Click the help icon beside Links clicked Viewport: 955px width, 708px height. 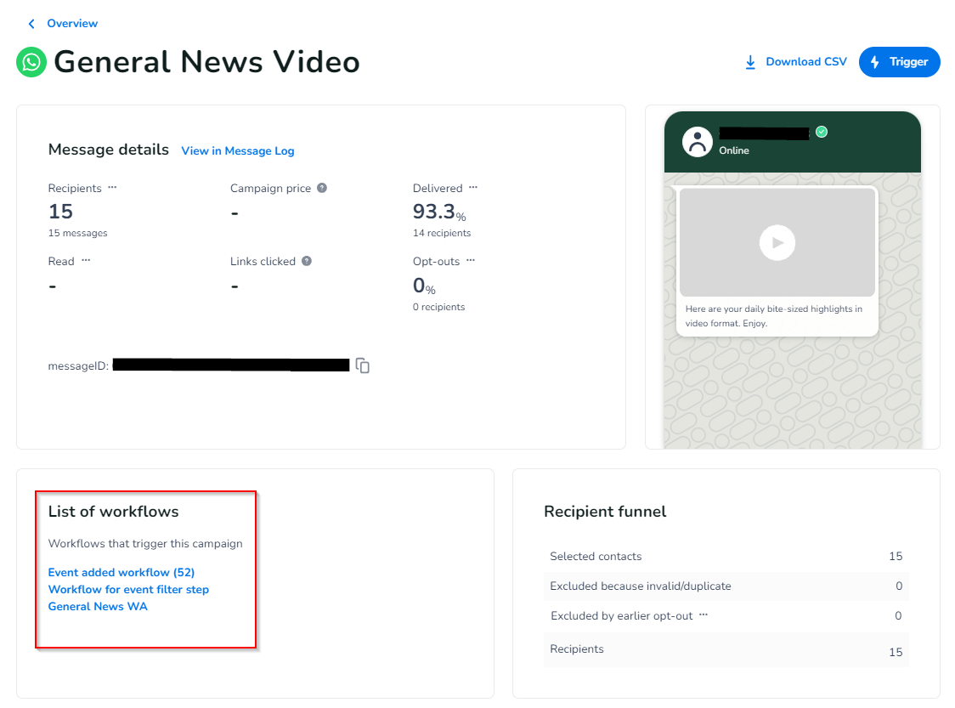307,261
